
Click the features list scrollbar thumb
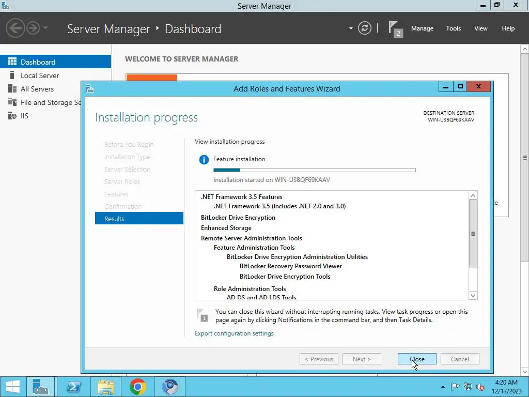pyautogui.click(x=473, y=234)
